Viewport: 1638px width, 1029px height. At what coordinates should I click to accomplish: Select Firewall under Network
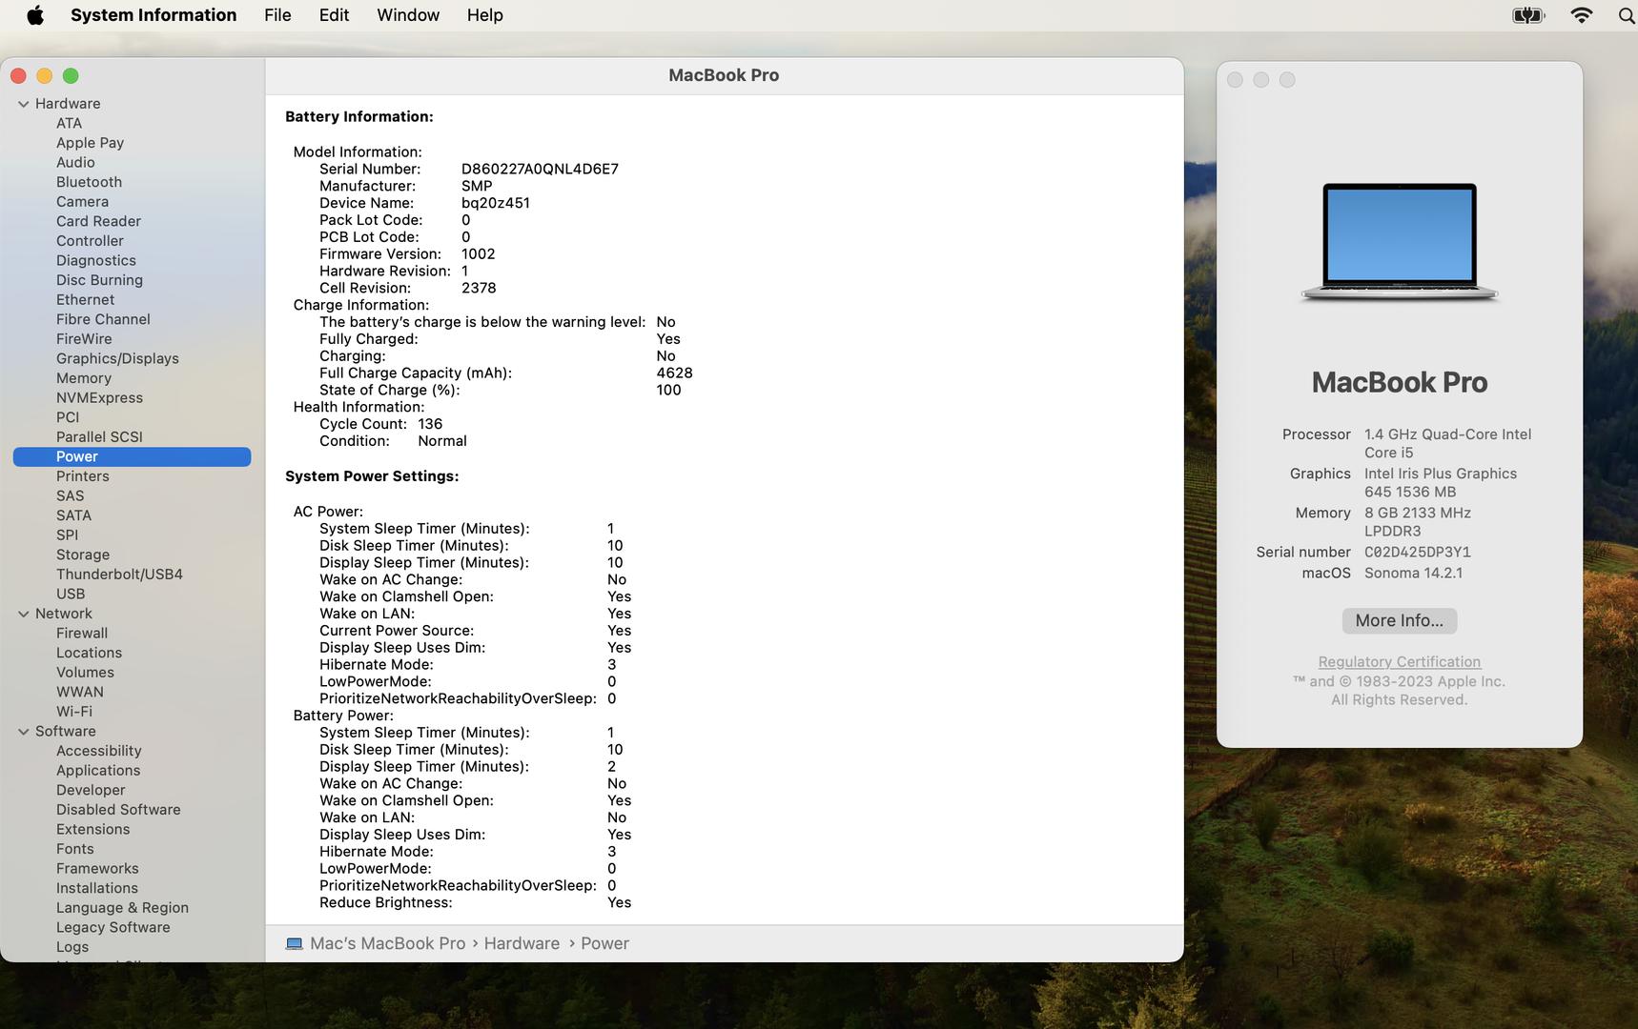[82, 633]
